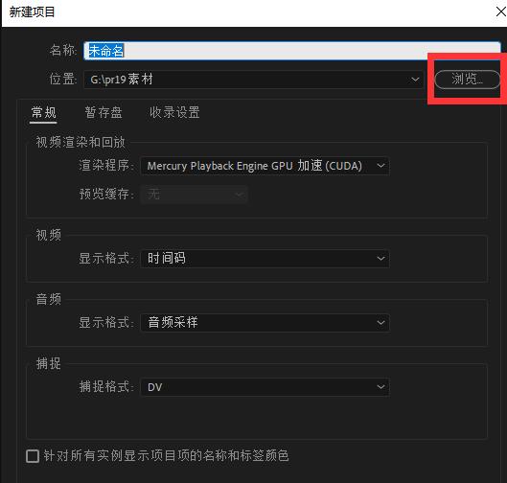Open audio 显示格式 dropdown showing 音频采样
The width and height of the screenshot is (507, 483).
[x=265, y=323]
